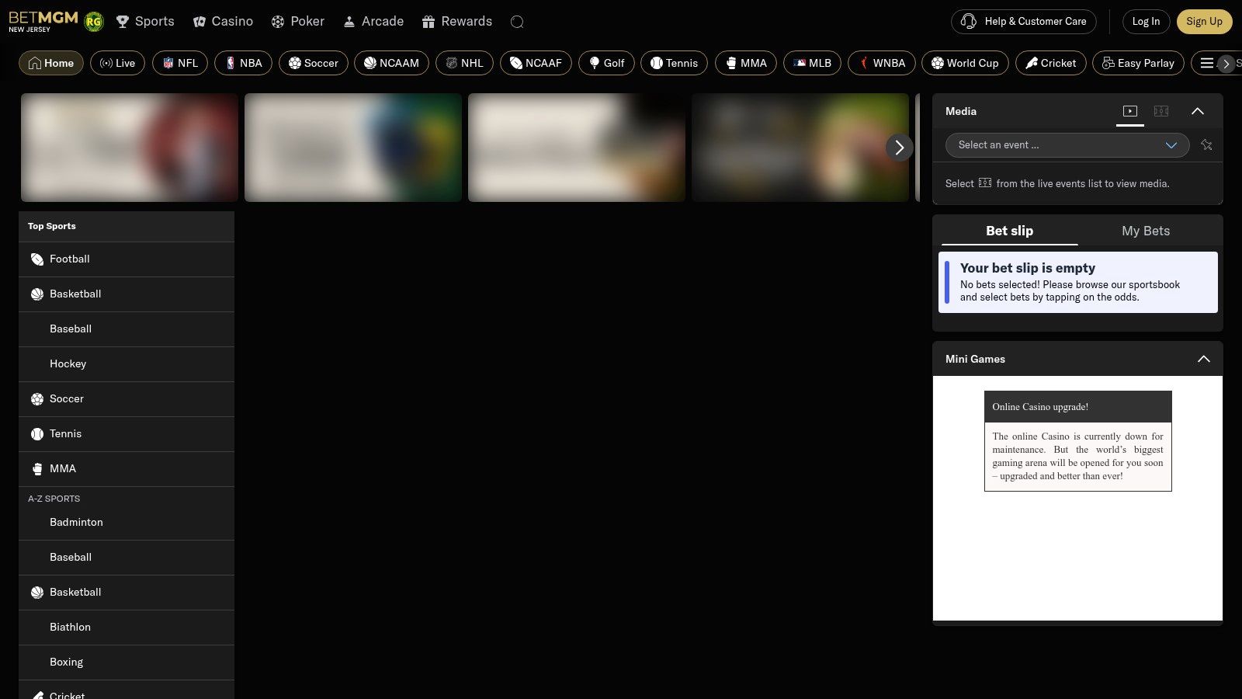Click the Sign Up button
Image resolution: width=1242 pixels, height=699 pixels.
pos(1203,22)
